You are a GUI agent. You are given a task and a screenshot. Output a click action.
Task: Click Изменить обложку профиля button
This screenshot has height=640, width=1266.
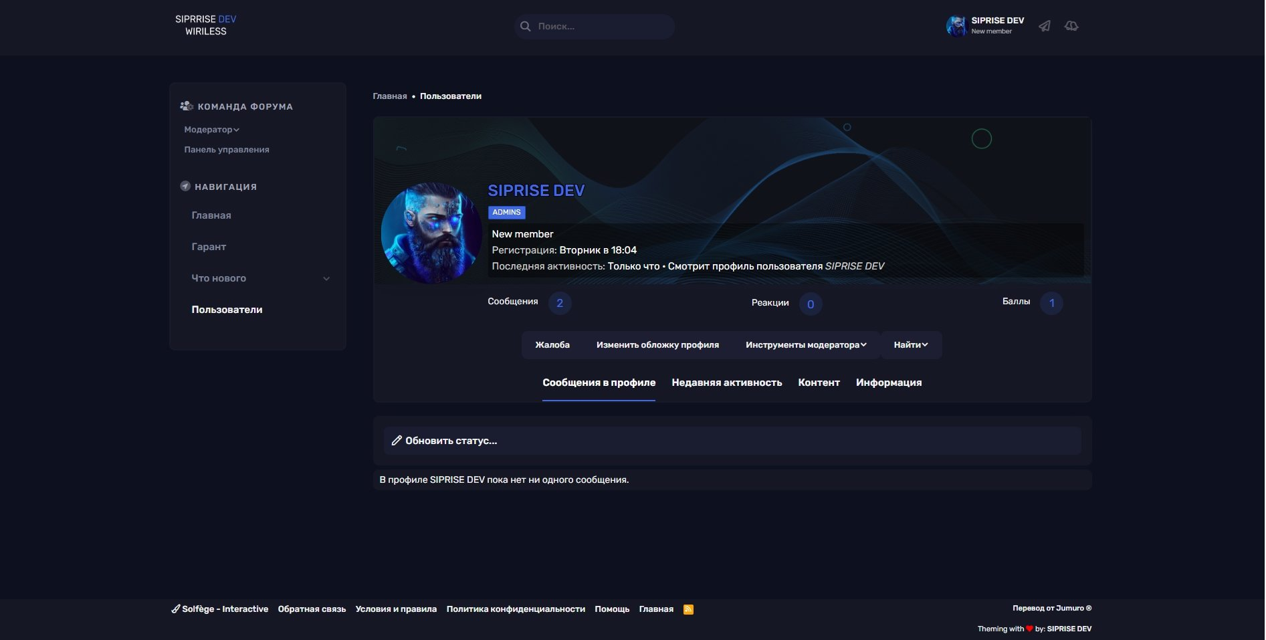point(657,345)
